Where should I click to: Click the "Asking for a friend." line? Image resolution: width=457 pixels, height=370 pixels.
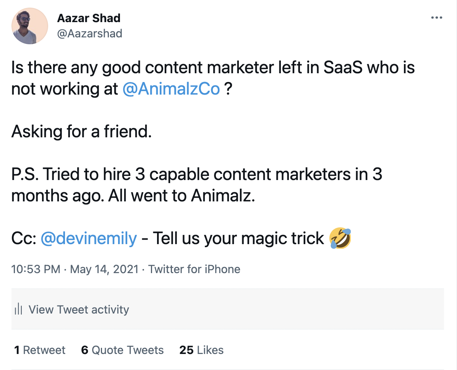pyautogui.click(x=82, y=132)
